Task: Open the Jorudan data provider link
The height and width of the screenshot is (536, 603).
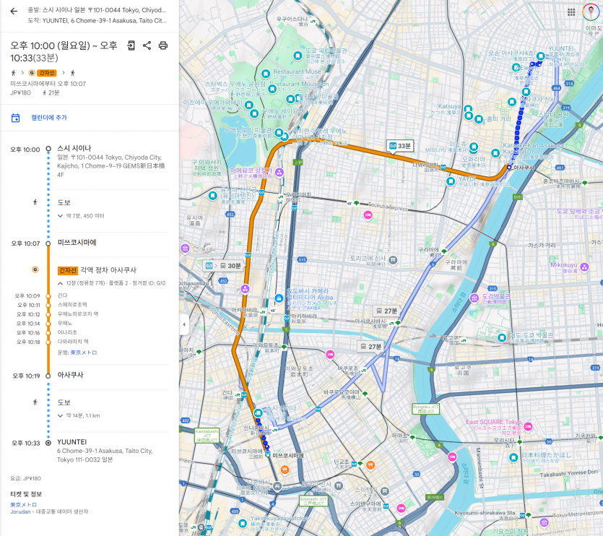Action: [x=20, y=511]
